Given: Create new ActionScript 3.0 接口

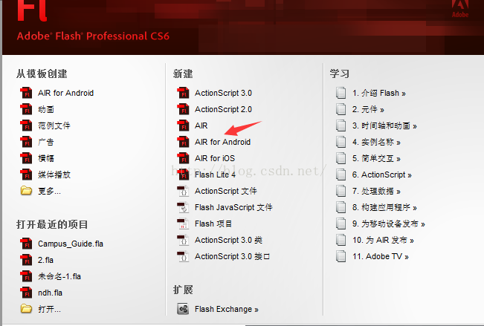Looking at the screenshot, I should [232, 256].
